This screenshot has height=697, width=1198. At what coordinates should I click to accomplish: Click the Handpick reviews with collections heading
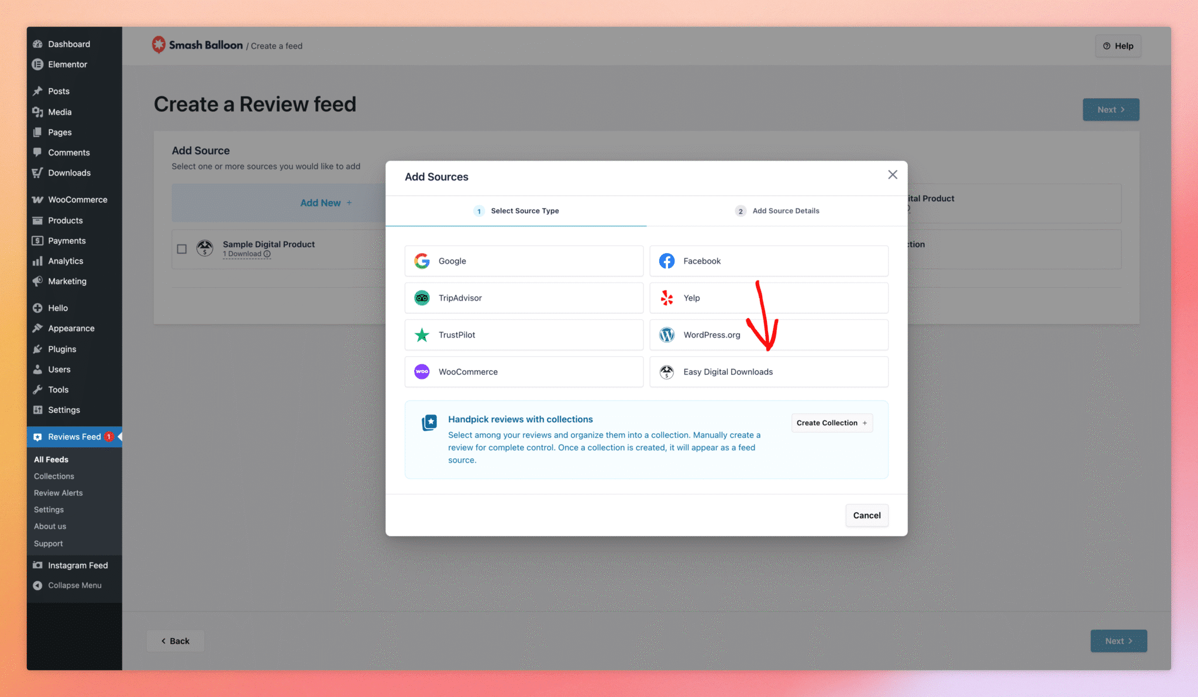point(520,419)
